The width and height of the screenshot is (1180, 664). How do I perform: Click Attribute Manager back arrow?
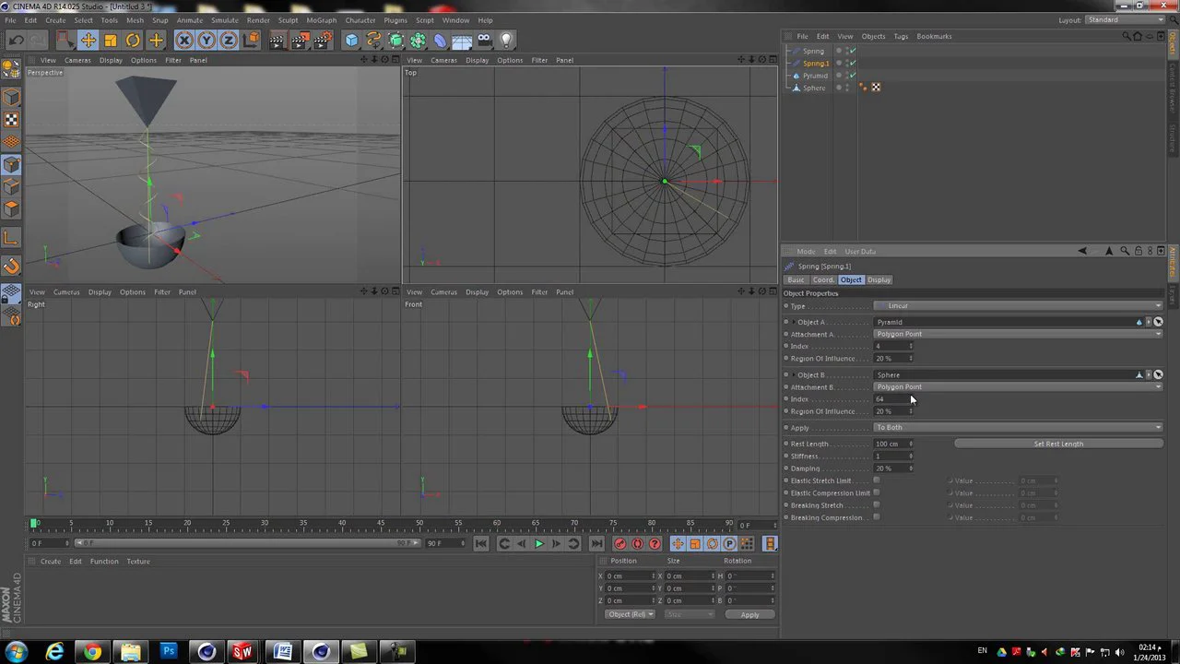(x=1082, y=251)
